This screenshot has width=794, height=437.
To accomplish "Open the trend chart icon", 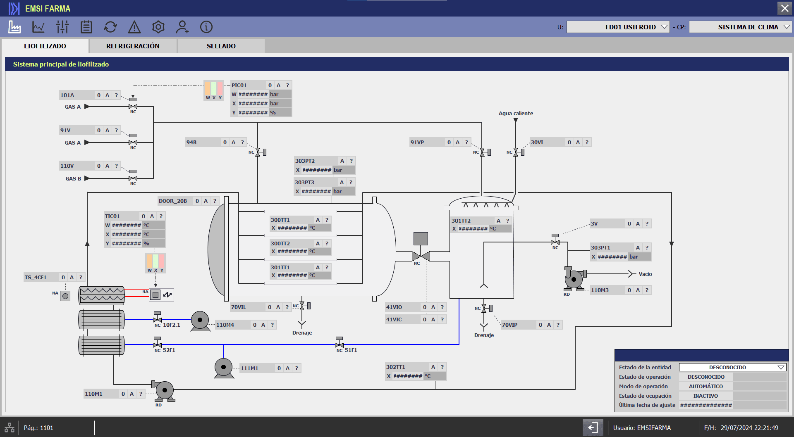I will [x=38, y=27].
